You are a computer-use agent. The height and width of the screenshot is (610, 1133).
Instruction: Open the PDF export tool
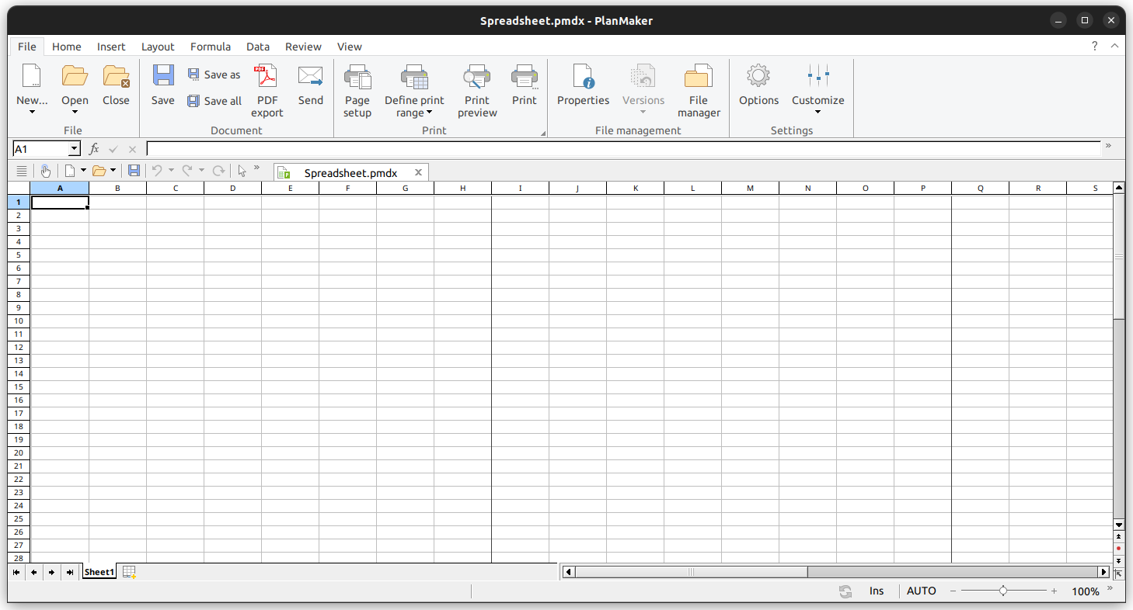click(x=267, y=87)
